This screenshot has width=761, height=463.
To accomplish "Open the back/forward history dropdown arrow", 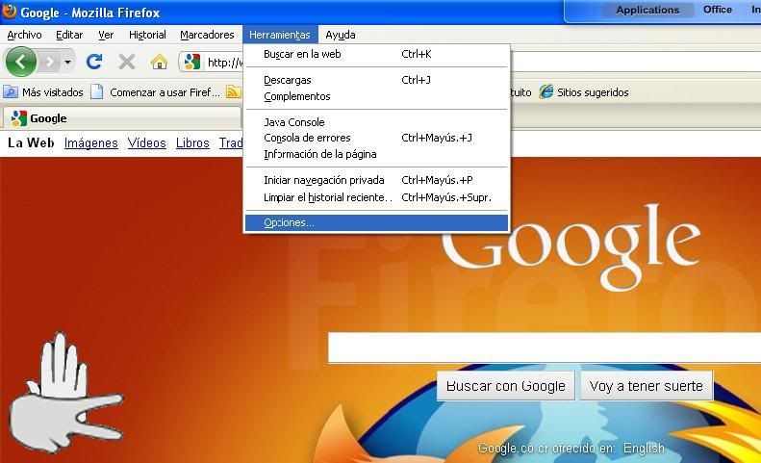I will [68, 63].
